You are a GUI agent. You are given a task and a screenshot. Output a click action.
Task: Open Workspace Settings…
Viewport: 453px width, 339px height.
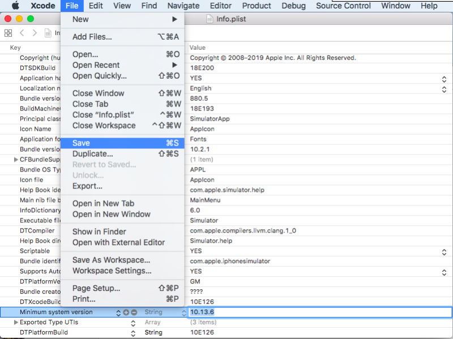click(x=123, y=271)
